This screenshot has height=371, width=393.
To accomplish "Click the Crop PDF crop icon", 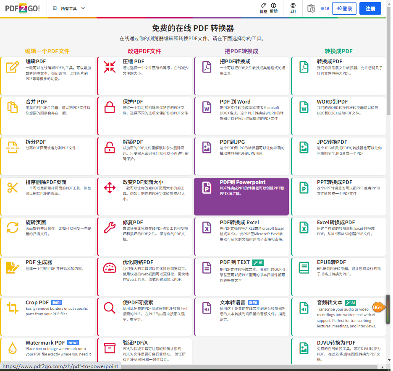I will click(x=13, y=308).
